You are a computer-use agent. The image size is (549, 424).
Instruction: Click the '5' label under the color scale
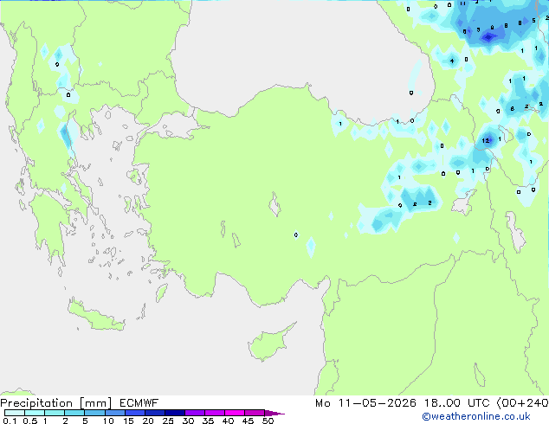(85, 421)
